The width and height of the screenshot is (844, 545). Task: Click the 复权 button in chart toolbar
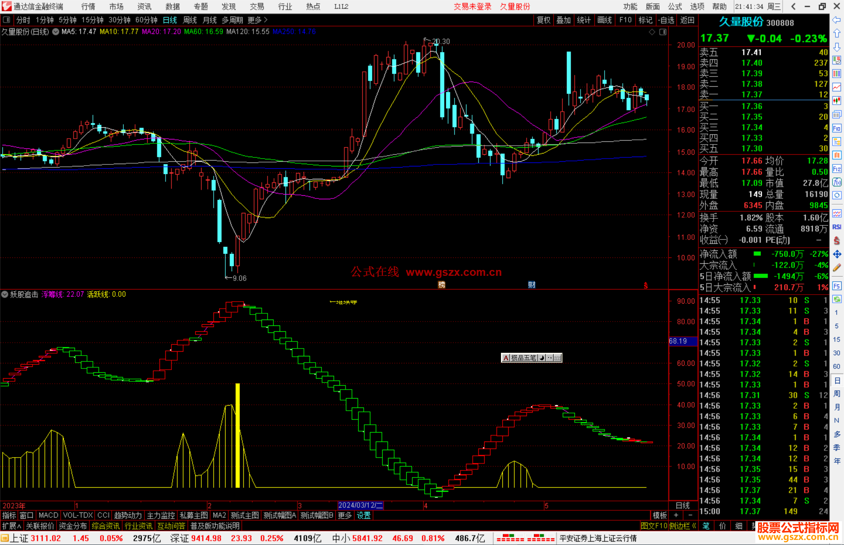pyautogui.click(x=543, y=20)
